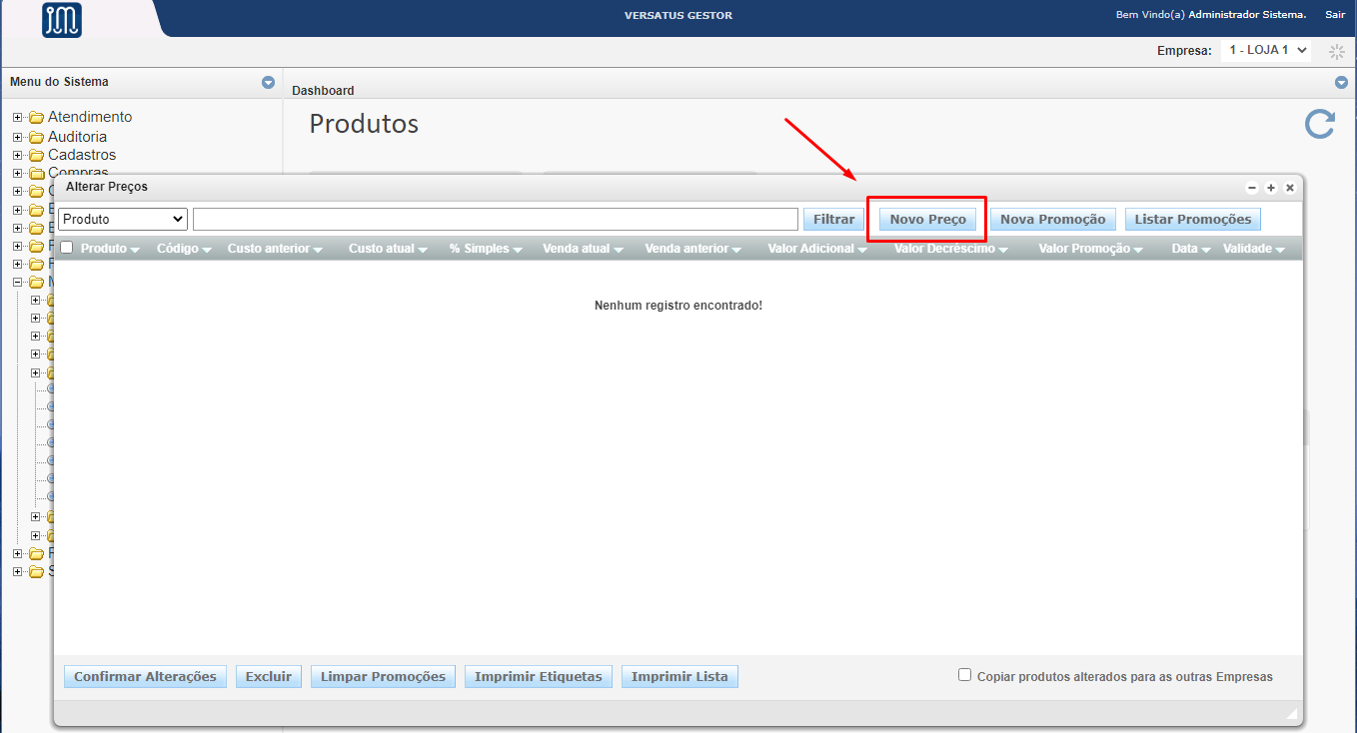Maximize the Alterar Preços dialog with plus icon

(x=1270, y=188)
